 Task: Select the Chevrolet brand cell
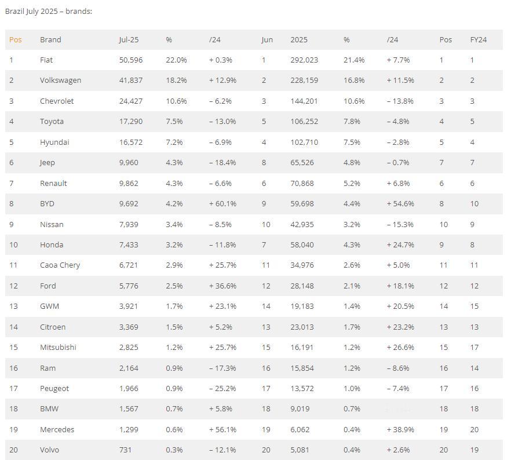click(57, 101)
